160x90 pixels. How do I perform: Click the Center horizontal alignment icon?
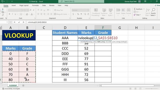(41, 14)
